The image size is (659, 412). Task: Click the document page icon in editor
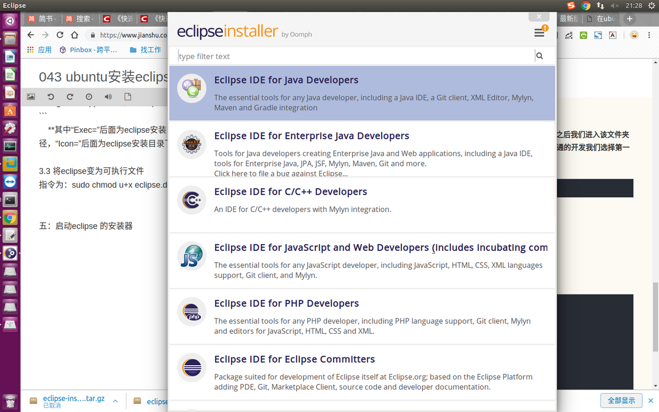point(128,97)
